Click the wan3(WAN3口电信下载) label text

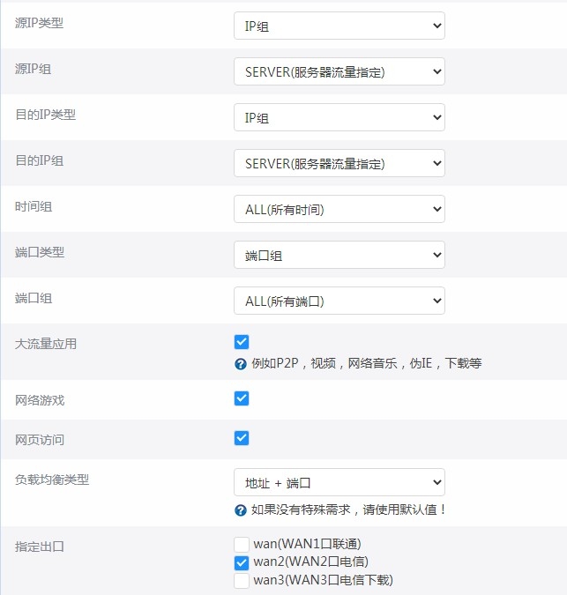[323, 580]
